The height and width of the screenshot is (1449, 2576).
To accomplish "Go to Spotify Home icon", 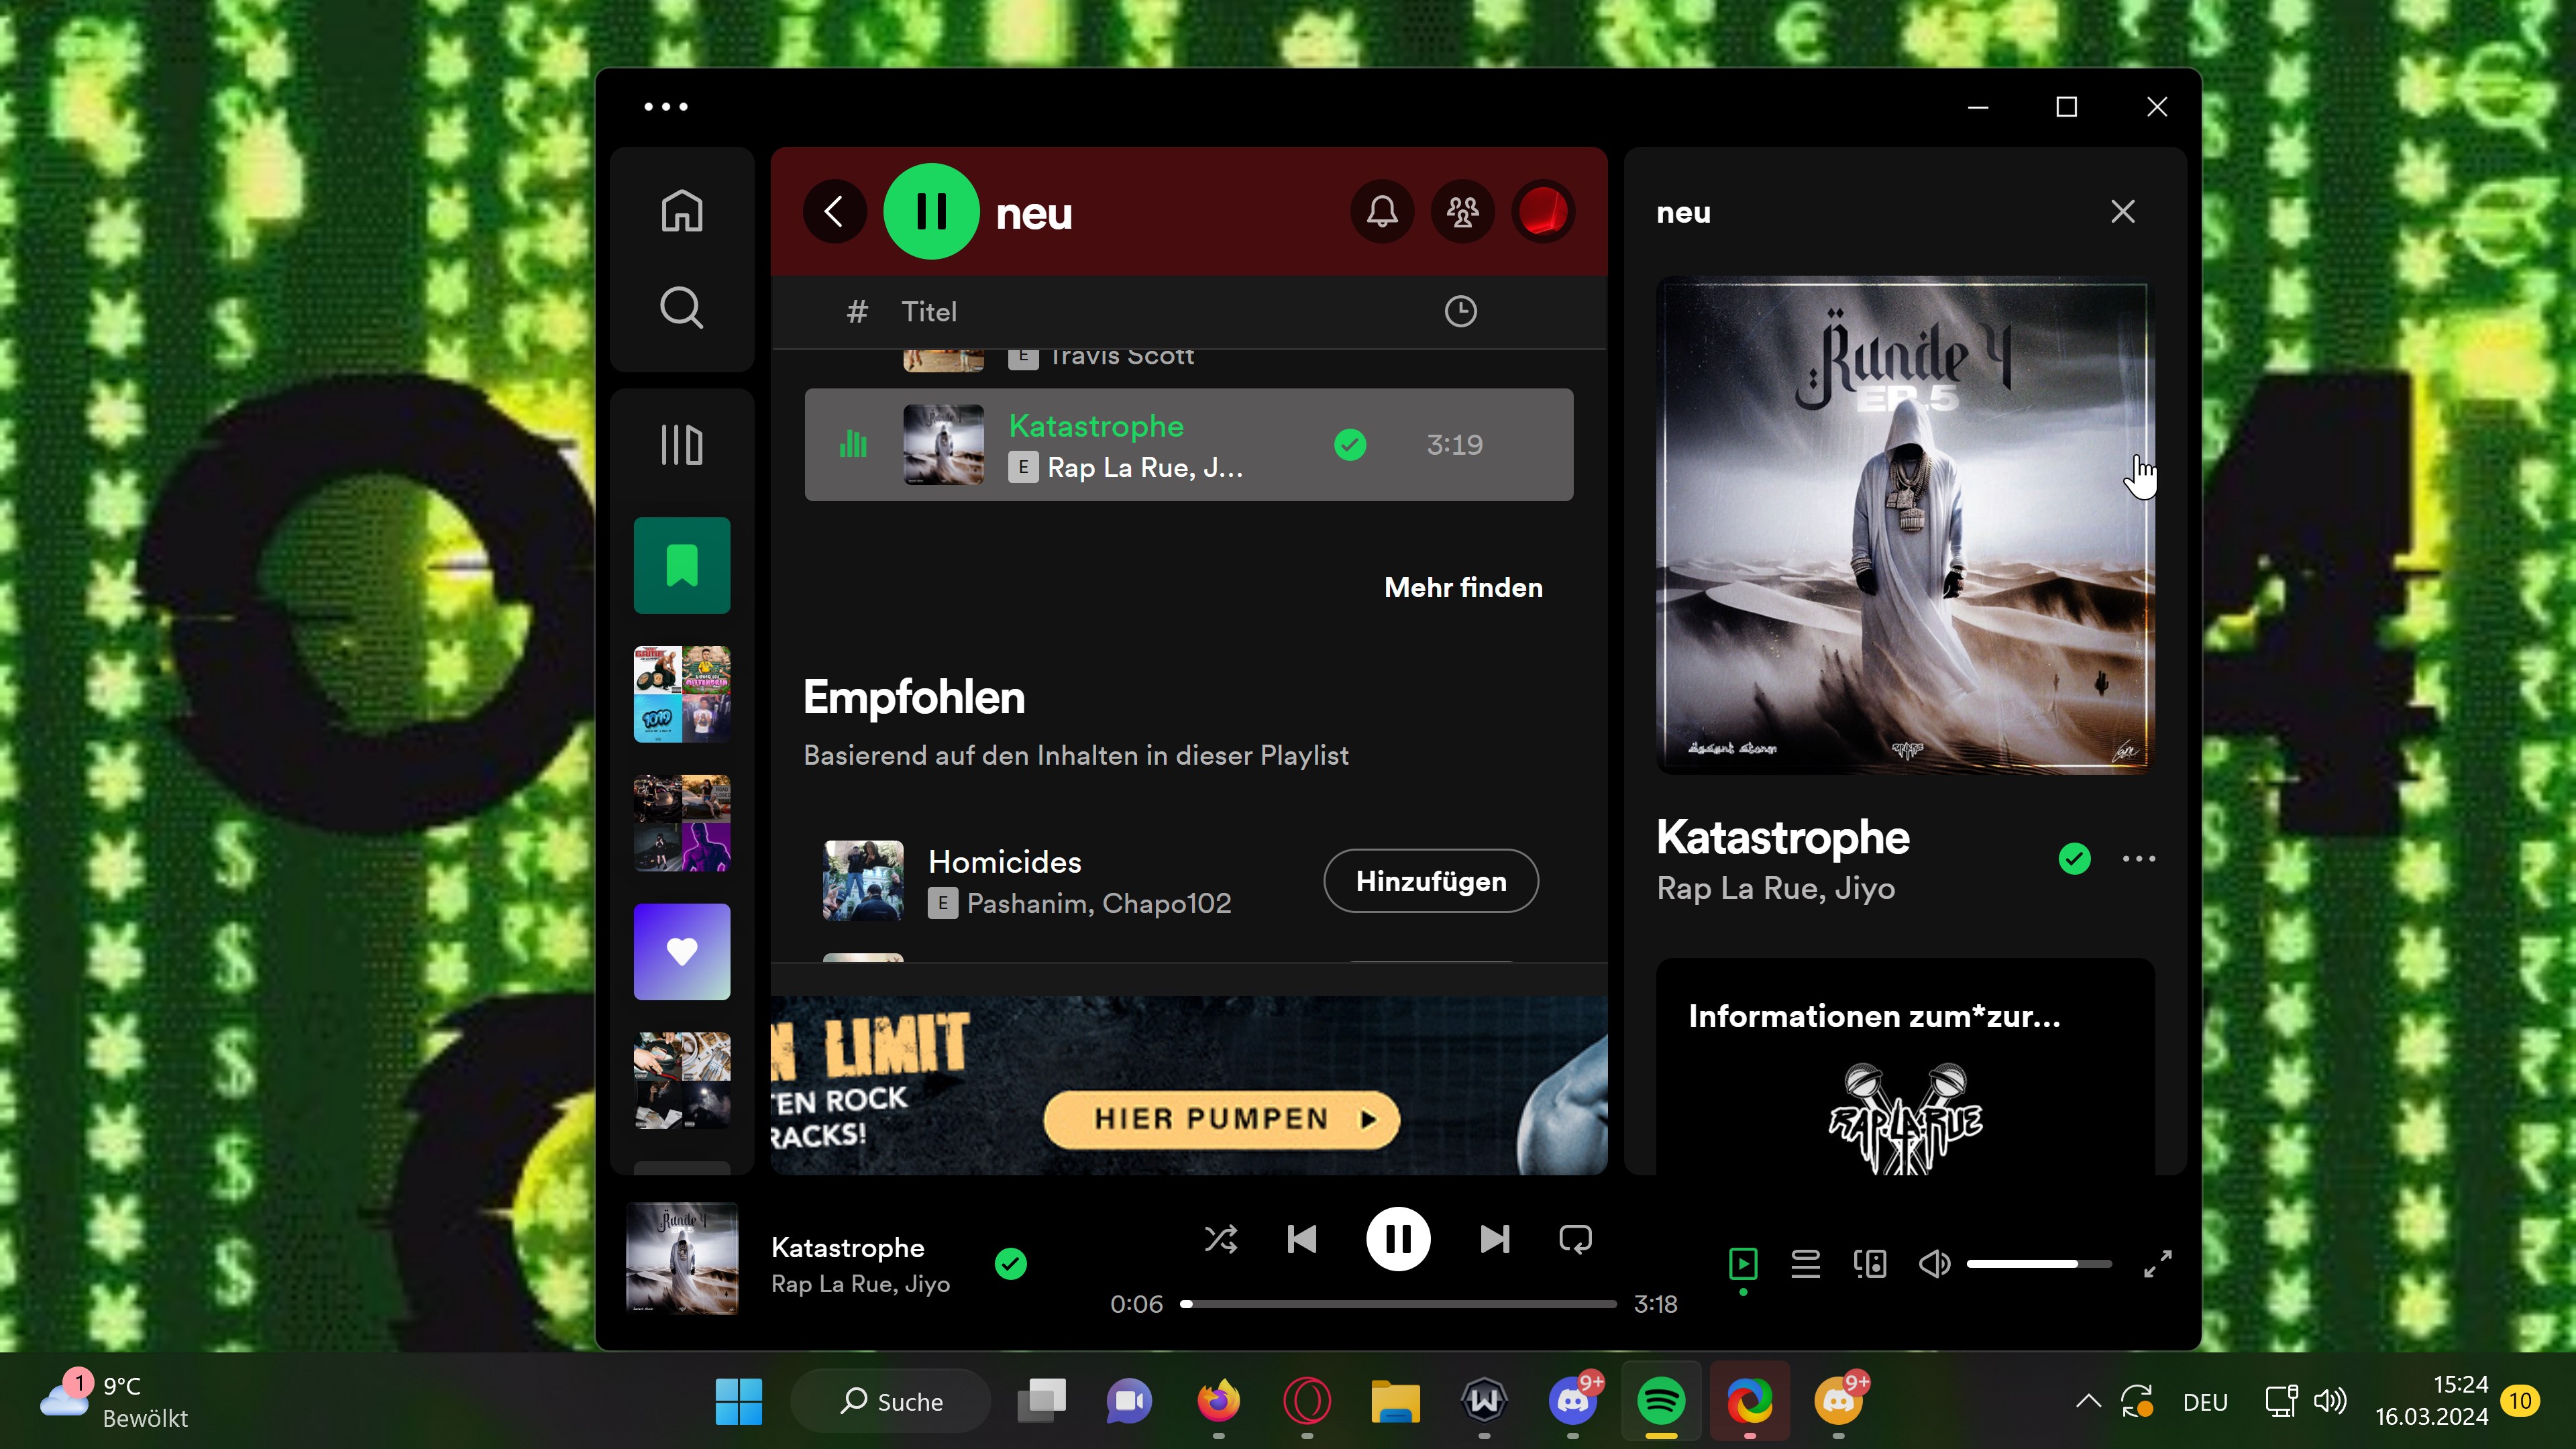I will click(x=681, y=211).
